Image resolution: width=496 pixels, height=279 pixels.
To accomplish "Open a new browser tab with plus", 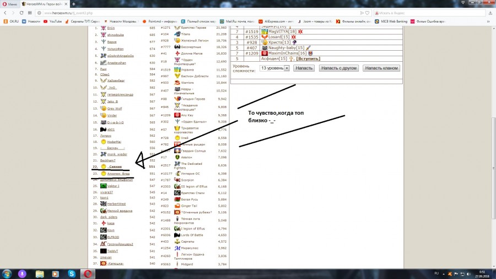I will 73,4.
